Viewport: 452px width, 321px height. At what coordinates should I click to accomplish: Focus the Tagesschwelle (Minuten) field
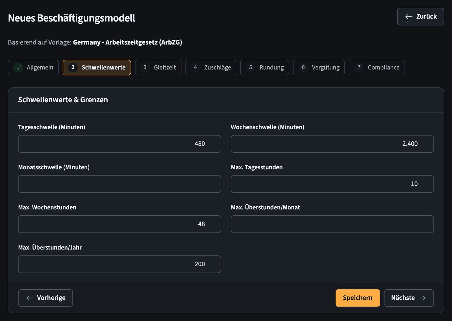119,144
